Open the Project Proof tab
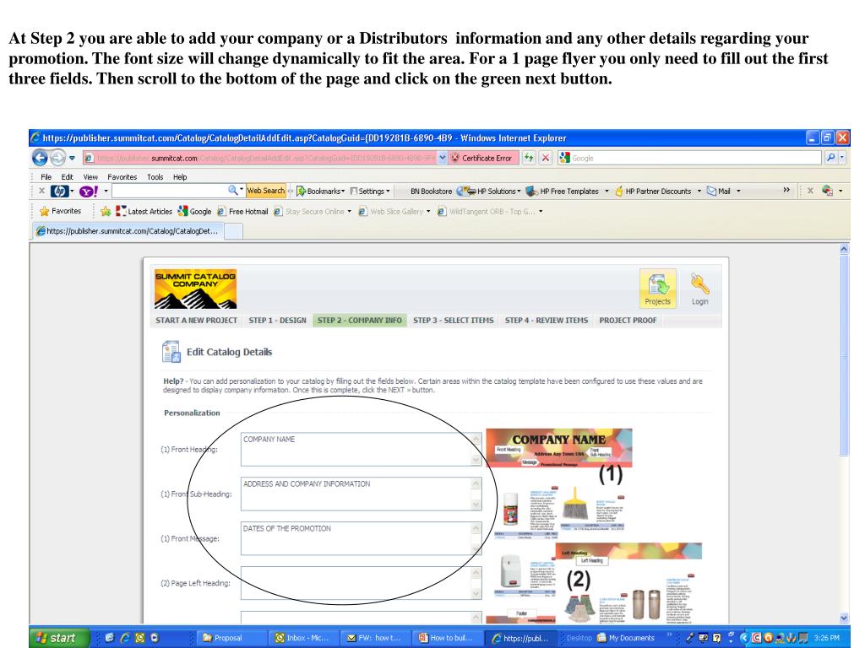This screenshot has height=648, width=865. pos(628,320)
